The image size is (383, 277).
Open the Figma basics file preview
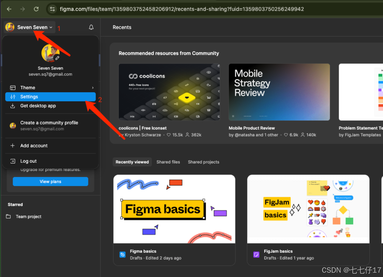pos(175,209)
